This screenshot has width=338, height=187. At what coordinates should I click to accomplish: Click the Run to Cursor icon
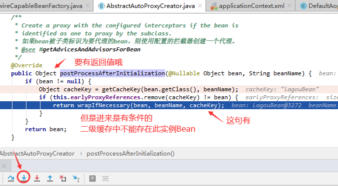(76, 179)
